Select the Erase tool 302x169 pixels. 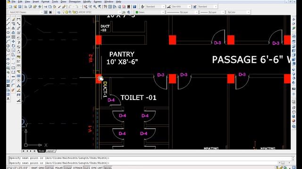pos(13,20)
